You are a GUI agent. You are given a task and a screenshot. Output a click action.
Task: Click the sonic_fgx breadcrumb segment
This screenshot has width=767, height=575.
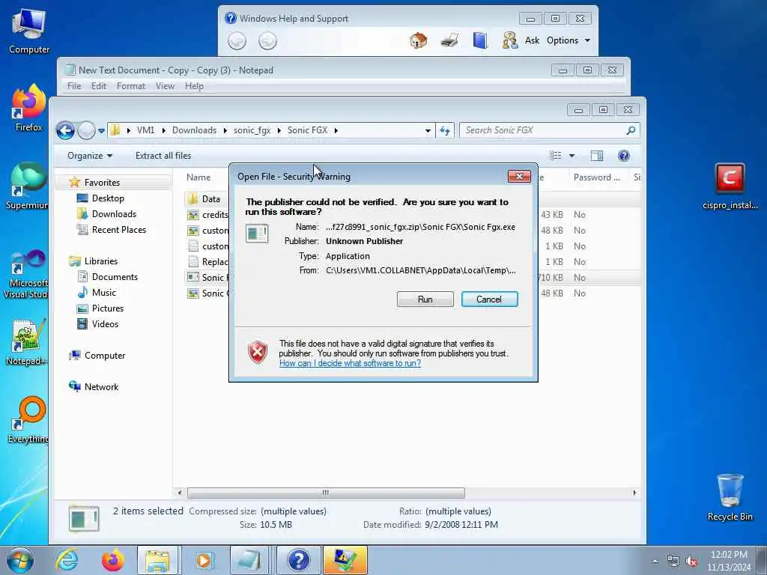coord(252,130)
